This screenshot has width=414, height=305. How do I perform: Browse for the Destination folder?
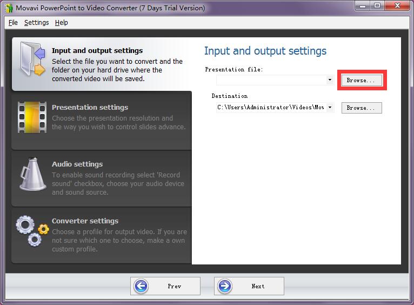[362, 108]
